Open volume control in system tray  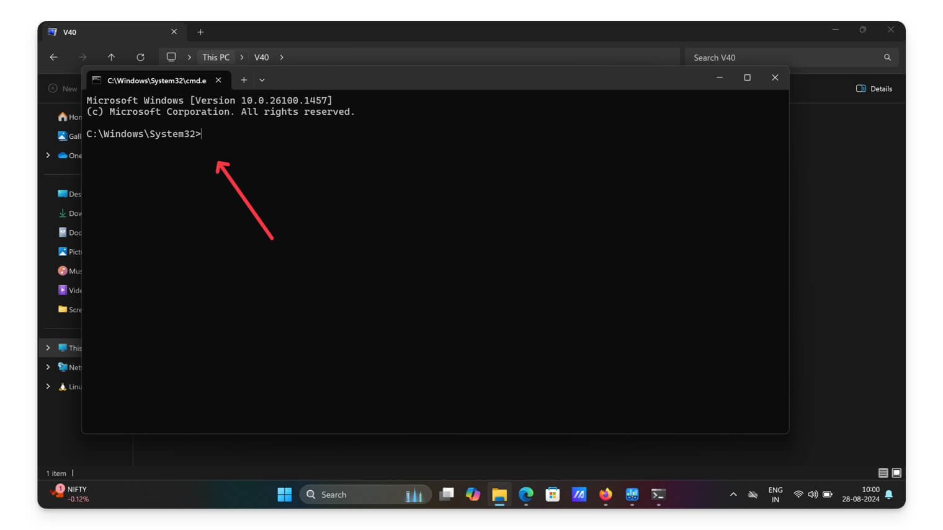tap(813, 494)
